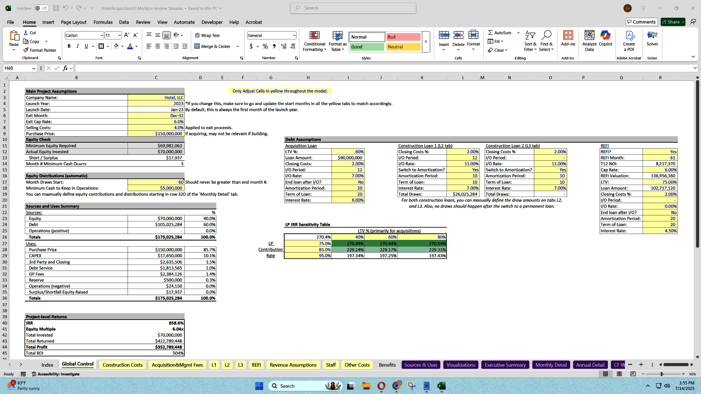Click the Undo arrow icon
Viewport: 701px width, 394px height.
click(x=65, y=8)
